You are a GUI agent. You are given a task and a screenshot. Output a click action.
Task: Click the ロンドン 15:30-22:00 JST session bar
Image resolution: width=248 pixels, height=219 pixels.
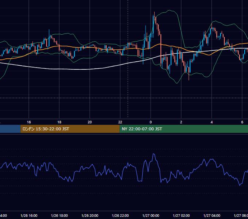[70, 129]
